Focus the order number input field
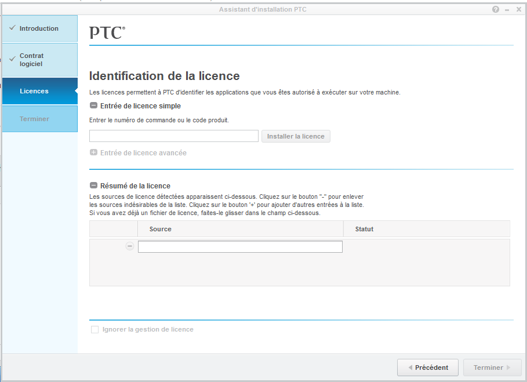This screenshot has height=382, width=527. point(174,136)
